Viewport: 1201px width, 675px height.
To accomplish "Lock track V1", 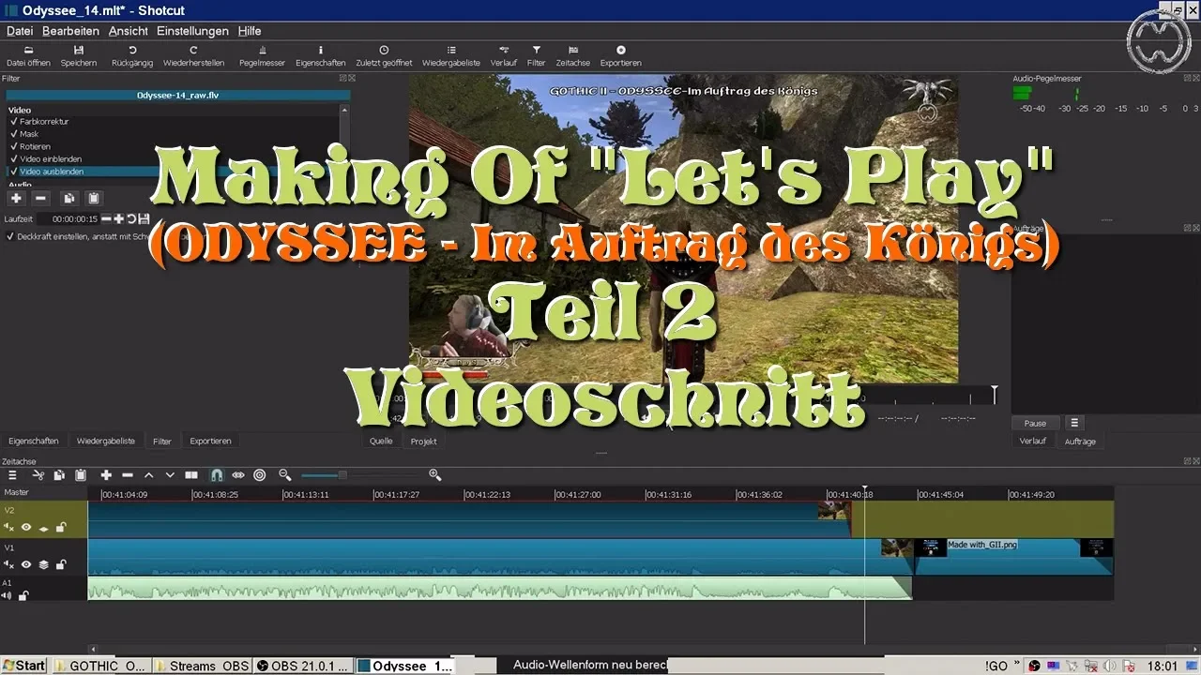I will pos(61,564).
